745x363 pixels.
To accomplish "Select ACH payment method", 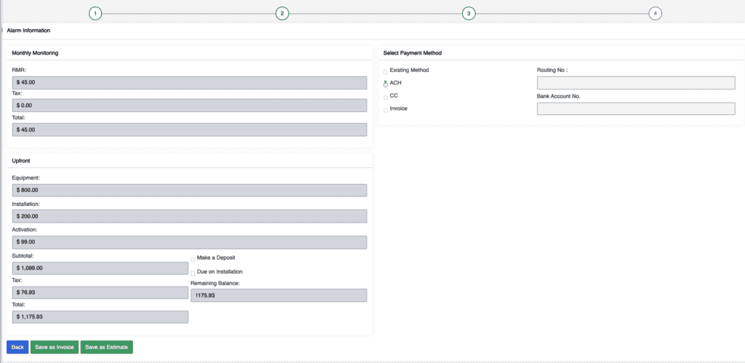I will tap(386, 84).
